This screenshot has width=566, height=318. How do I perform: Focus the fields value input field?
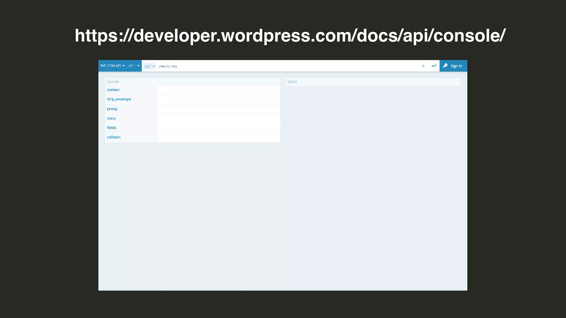coord(219,128)
